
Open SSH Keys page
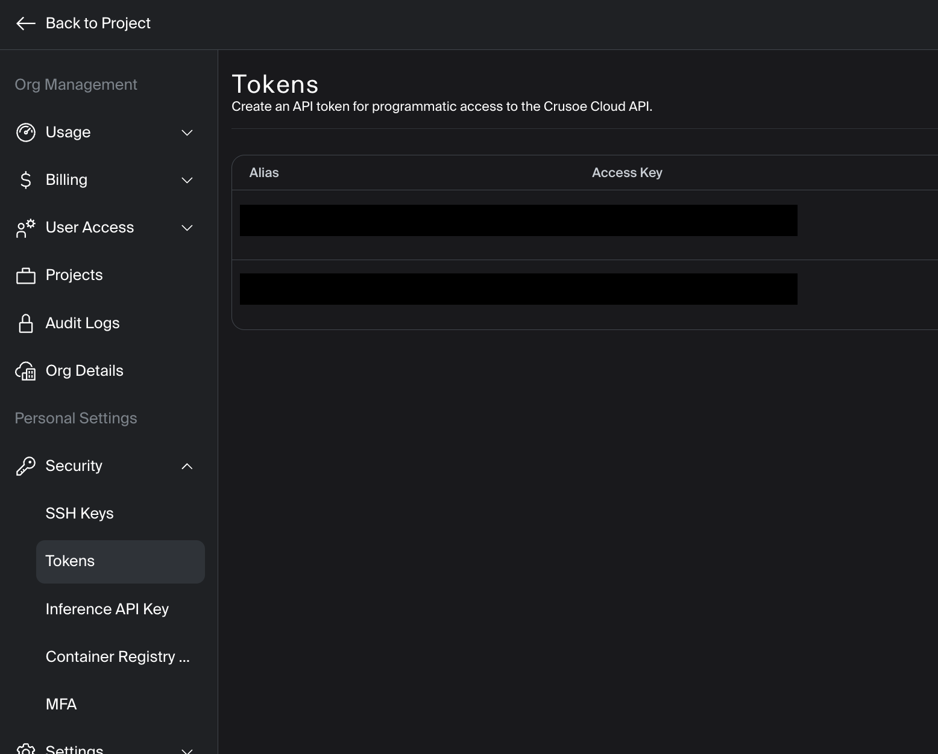point(80,513)
